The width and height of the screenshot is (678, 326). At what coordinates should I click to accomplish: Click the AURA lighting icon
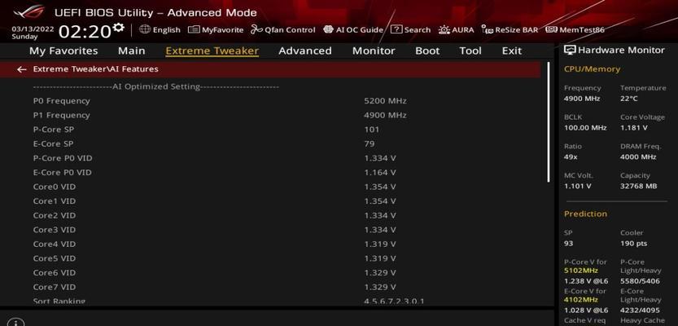pos(444,29)
